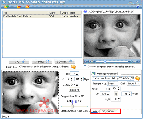Browse export folder with the folder icon
Screen dimensions: 143x119
[74, 67]
